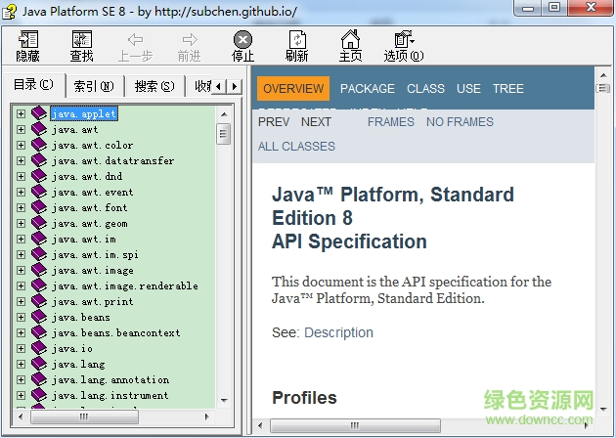
Task: Expand the java.lang tree node
Action: pos(21,365)
